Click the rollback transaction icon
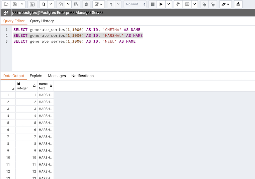255x179 pixels. (213, 4)
